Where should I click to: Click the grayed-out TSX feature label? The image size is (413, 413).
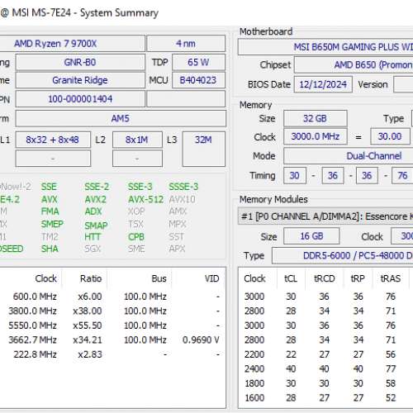coord(135,224)
